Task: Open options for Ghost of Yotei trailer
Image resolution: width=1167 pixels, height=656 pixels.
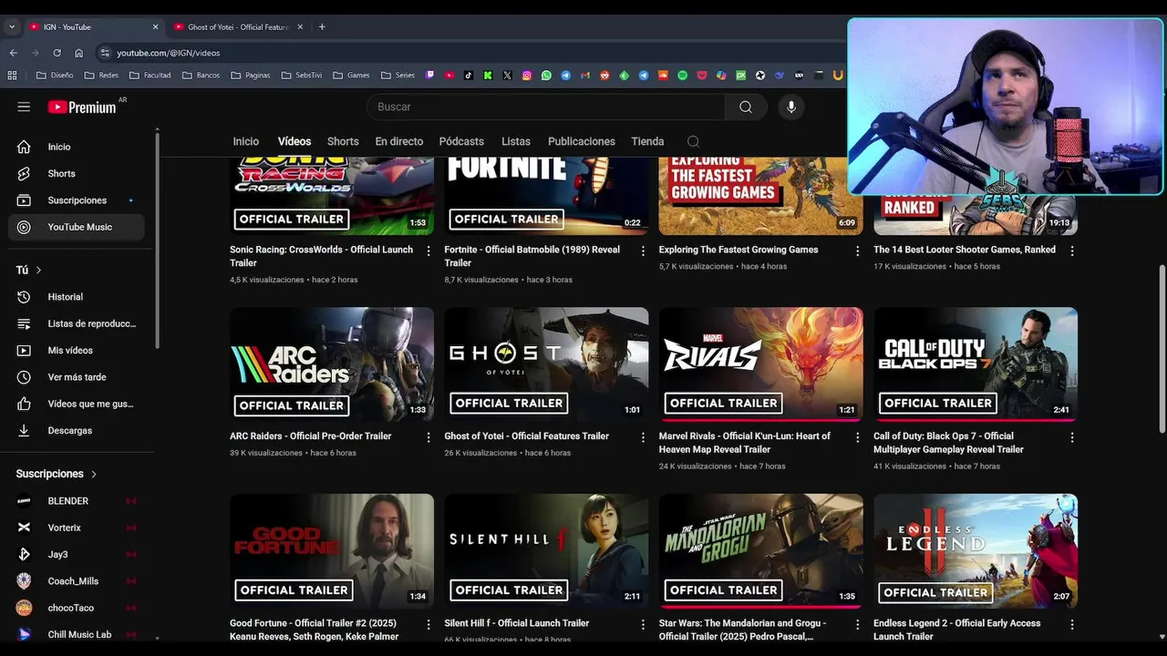Action: click(x=643, y=437)
